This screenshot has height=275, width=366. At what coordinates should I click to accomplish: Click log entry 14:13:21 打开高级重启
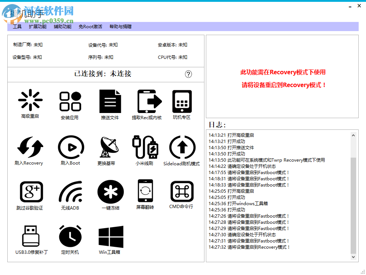point(231,135)
